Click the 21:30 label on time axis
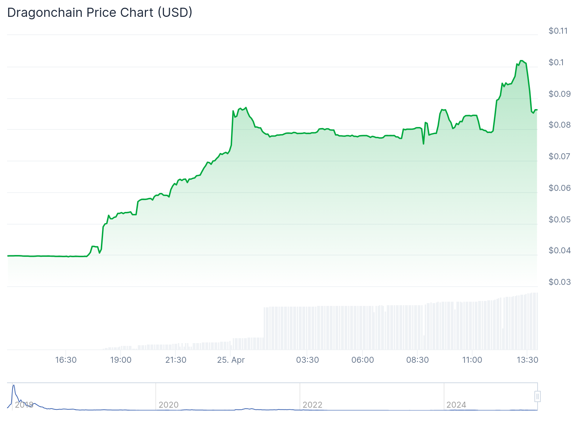The height and width of the screenshot is (421, 578). coord(176,360)
